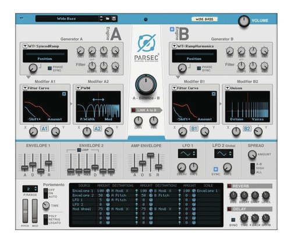Open Generator B wavetable RampHarmonics dropdown
This screenshot has width=291, height=242.
click(174, 46)
